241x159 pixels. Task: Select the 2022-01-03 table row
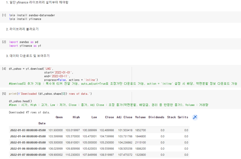pyautogui.click(x=99, y=130)
